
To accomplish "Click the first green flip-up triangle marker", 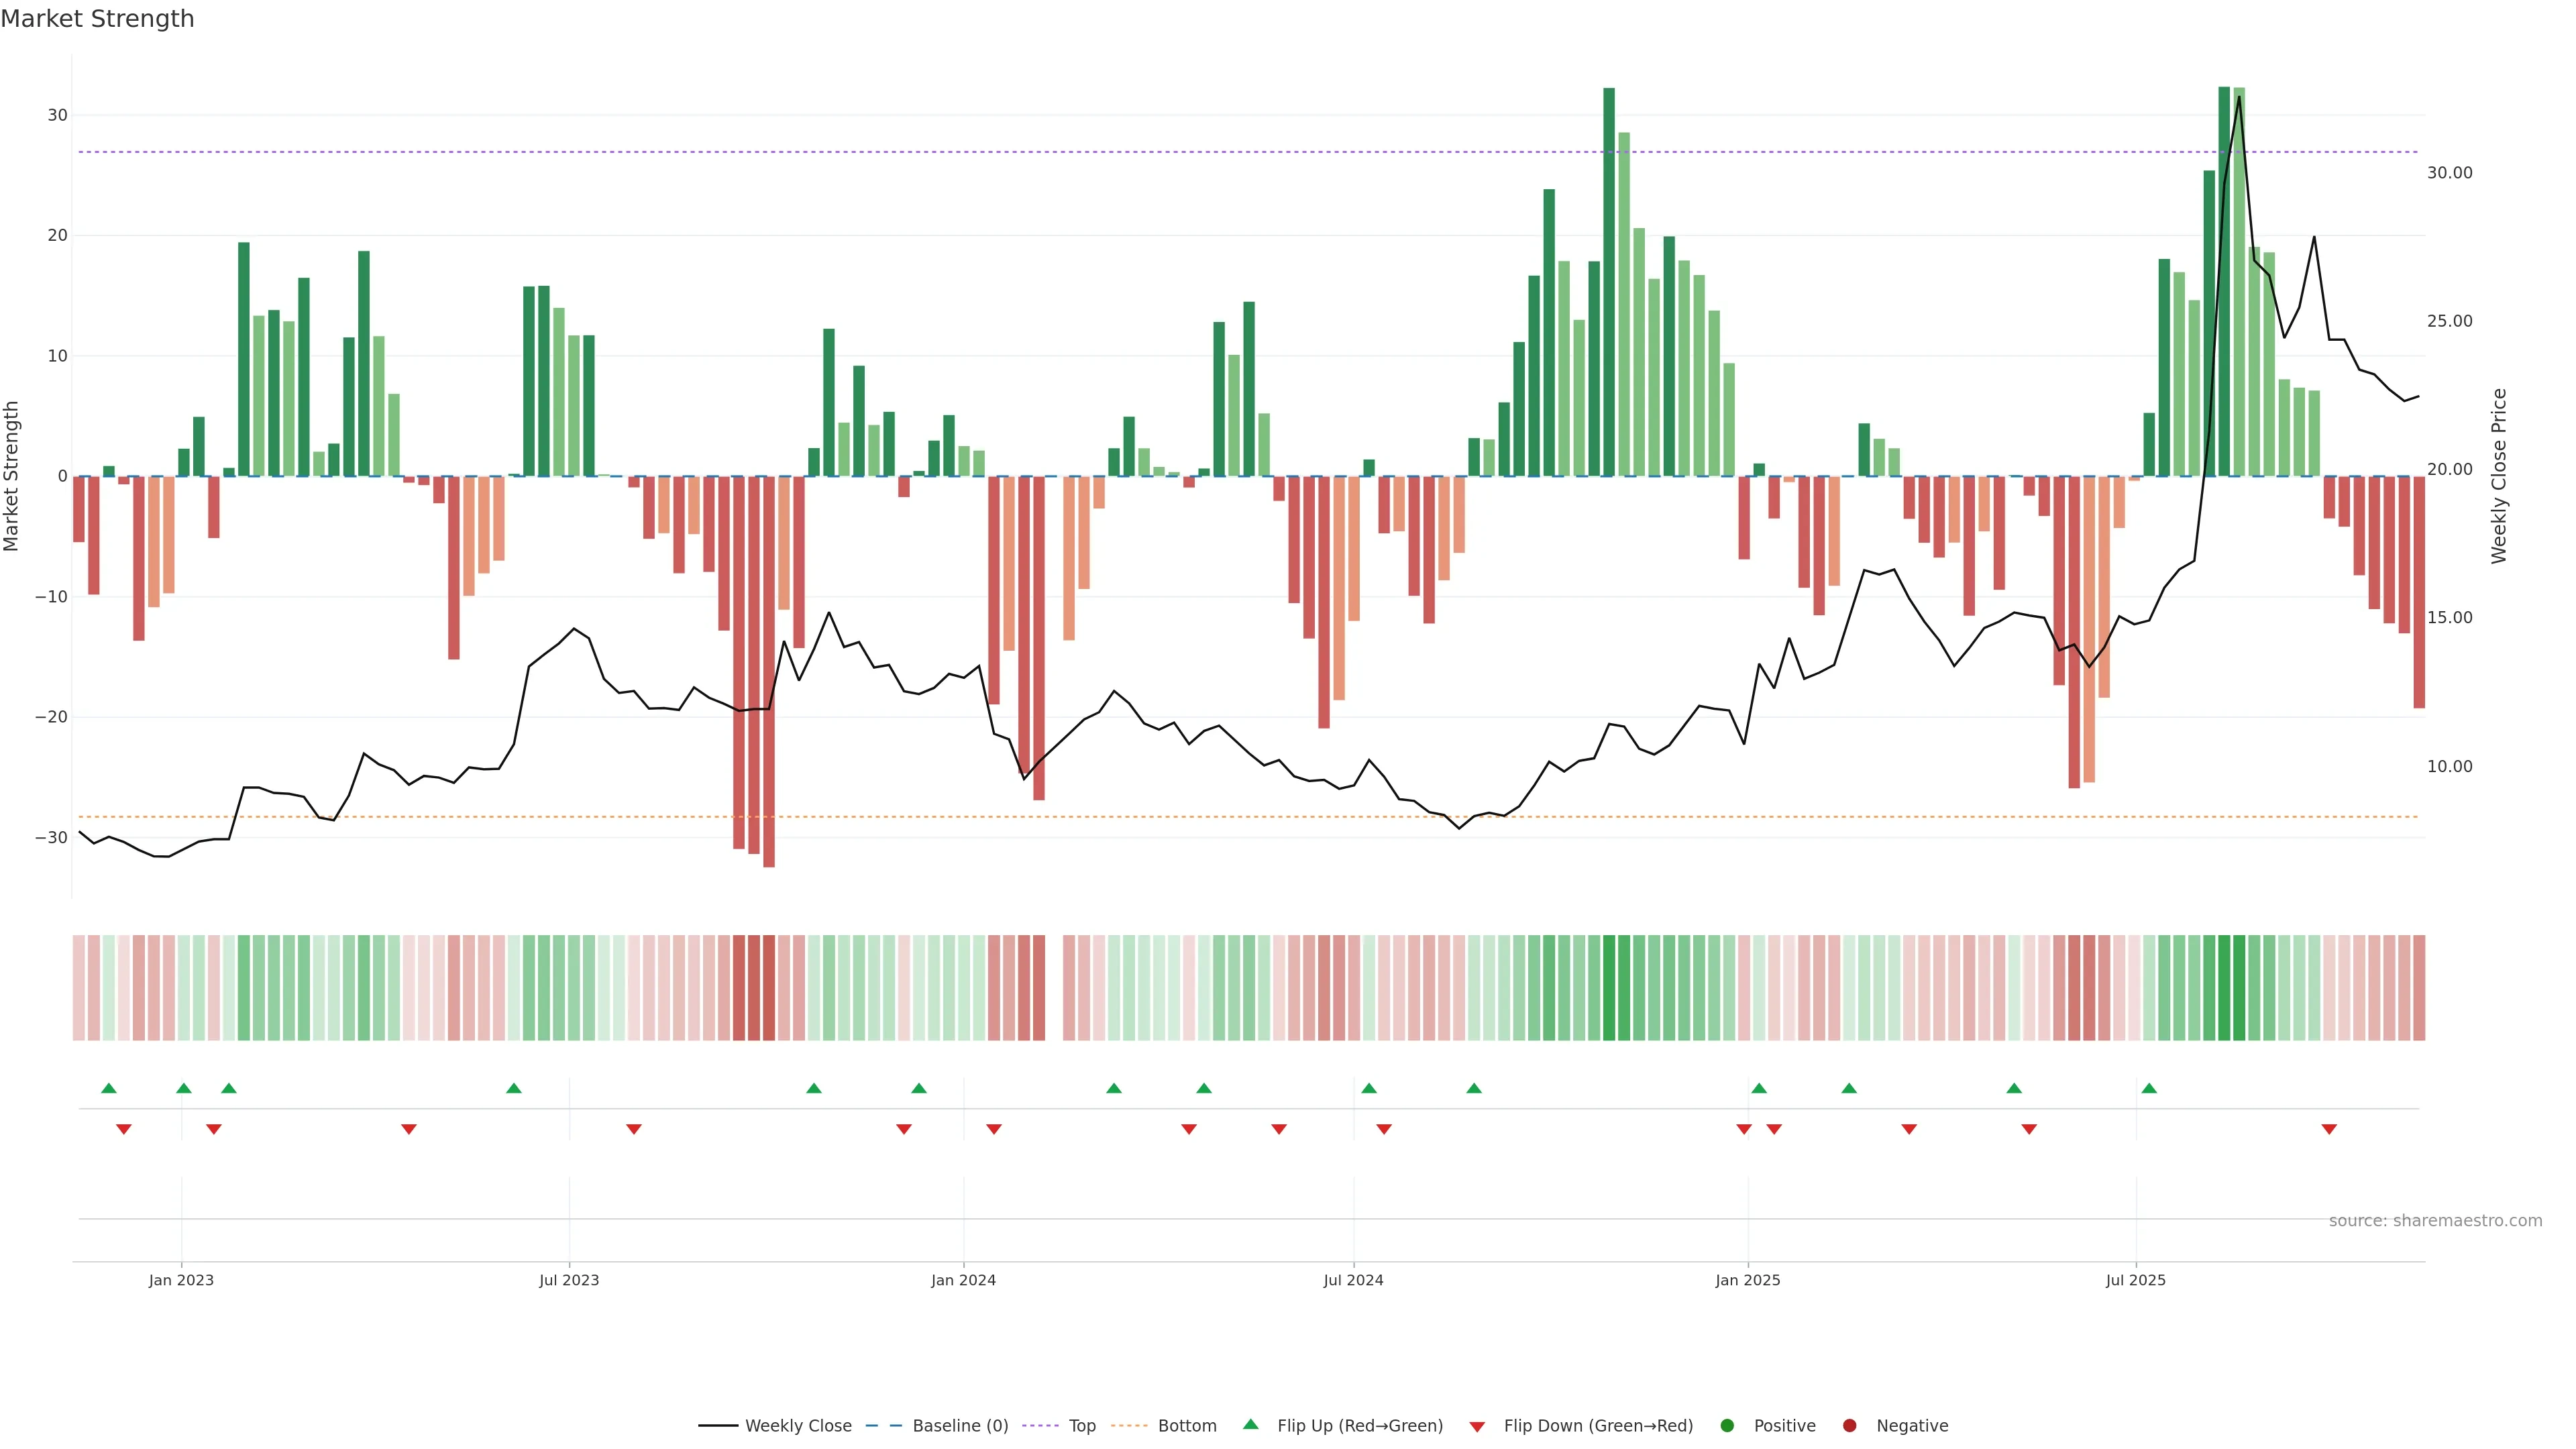I will click(109, 1088).
